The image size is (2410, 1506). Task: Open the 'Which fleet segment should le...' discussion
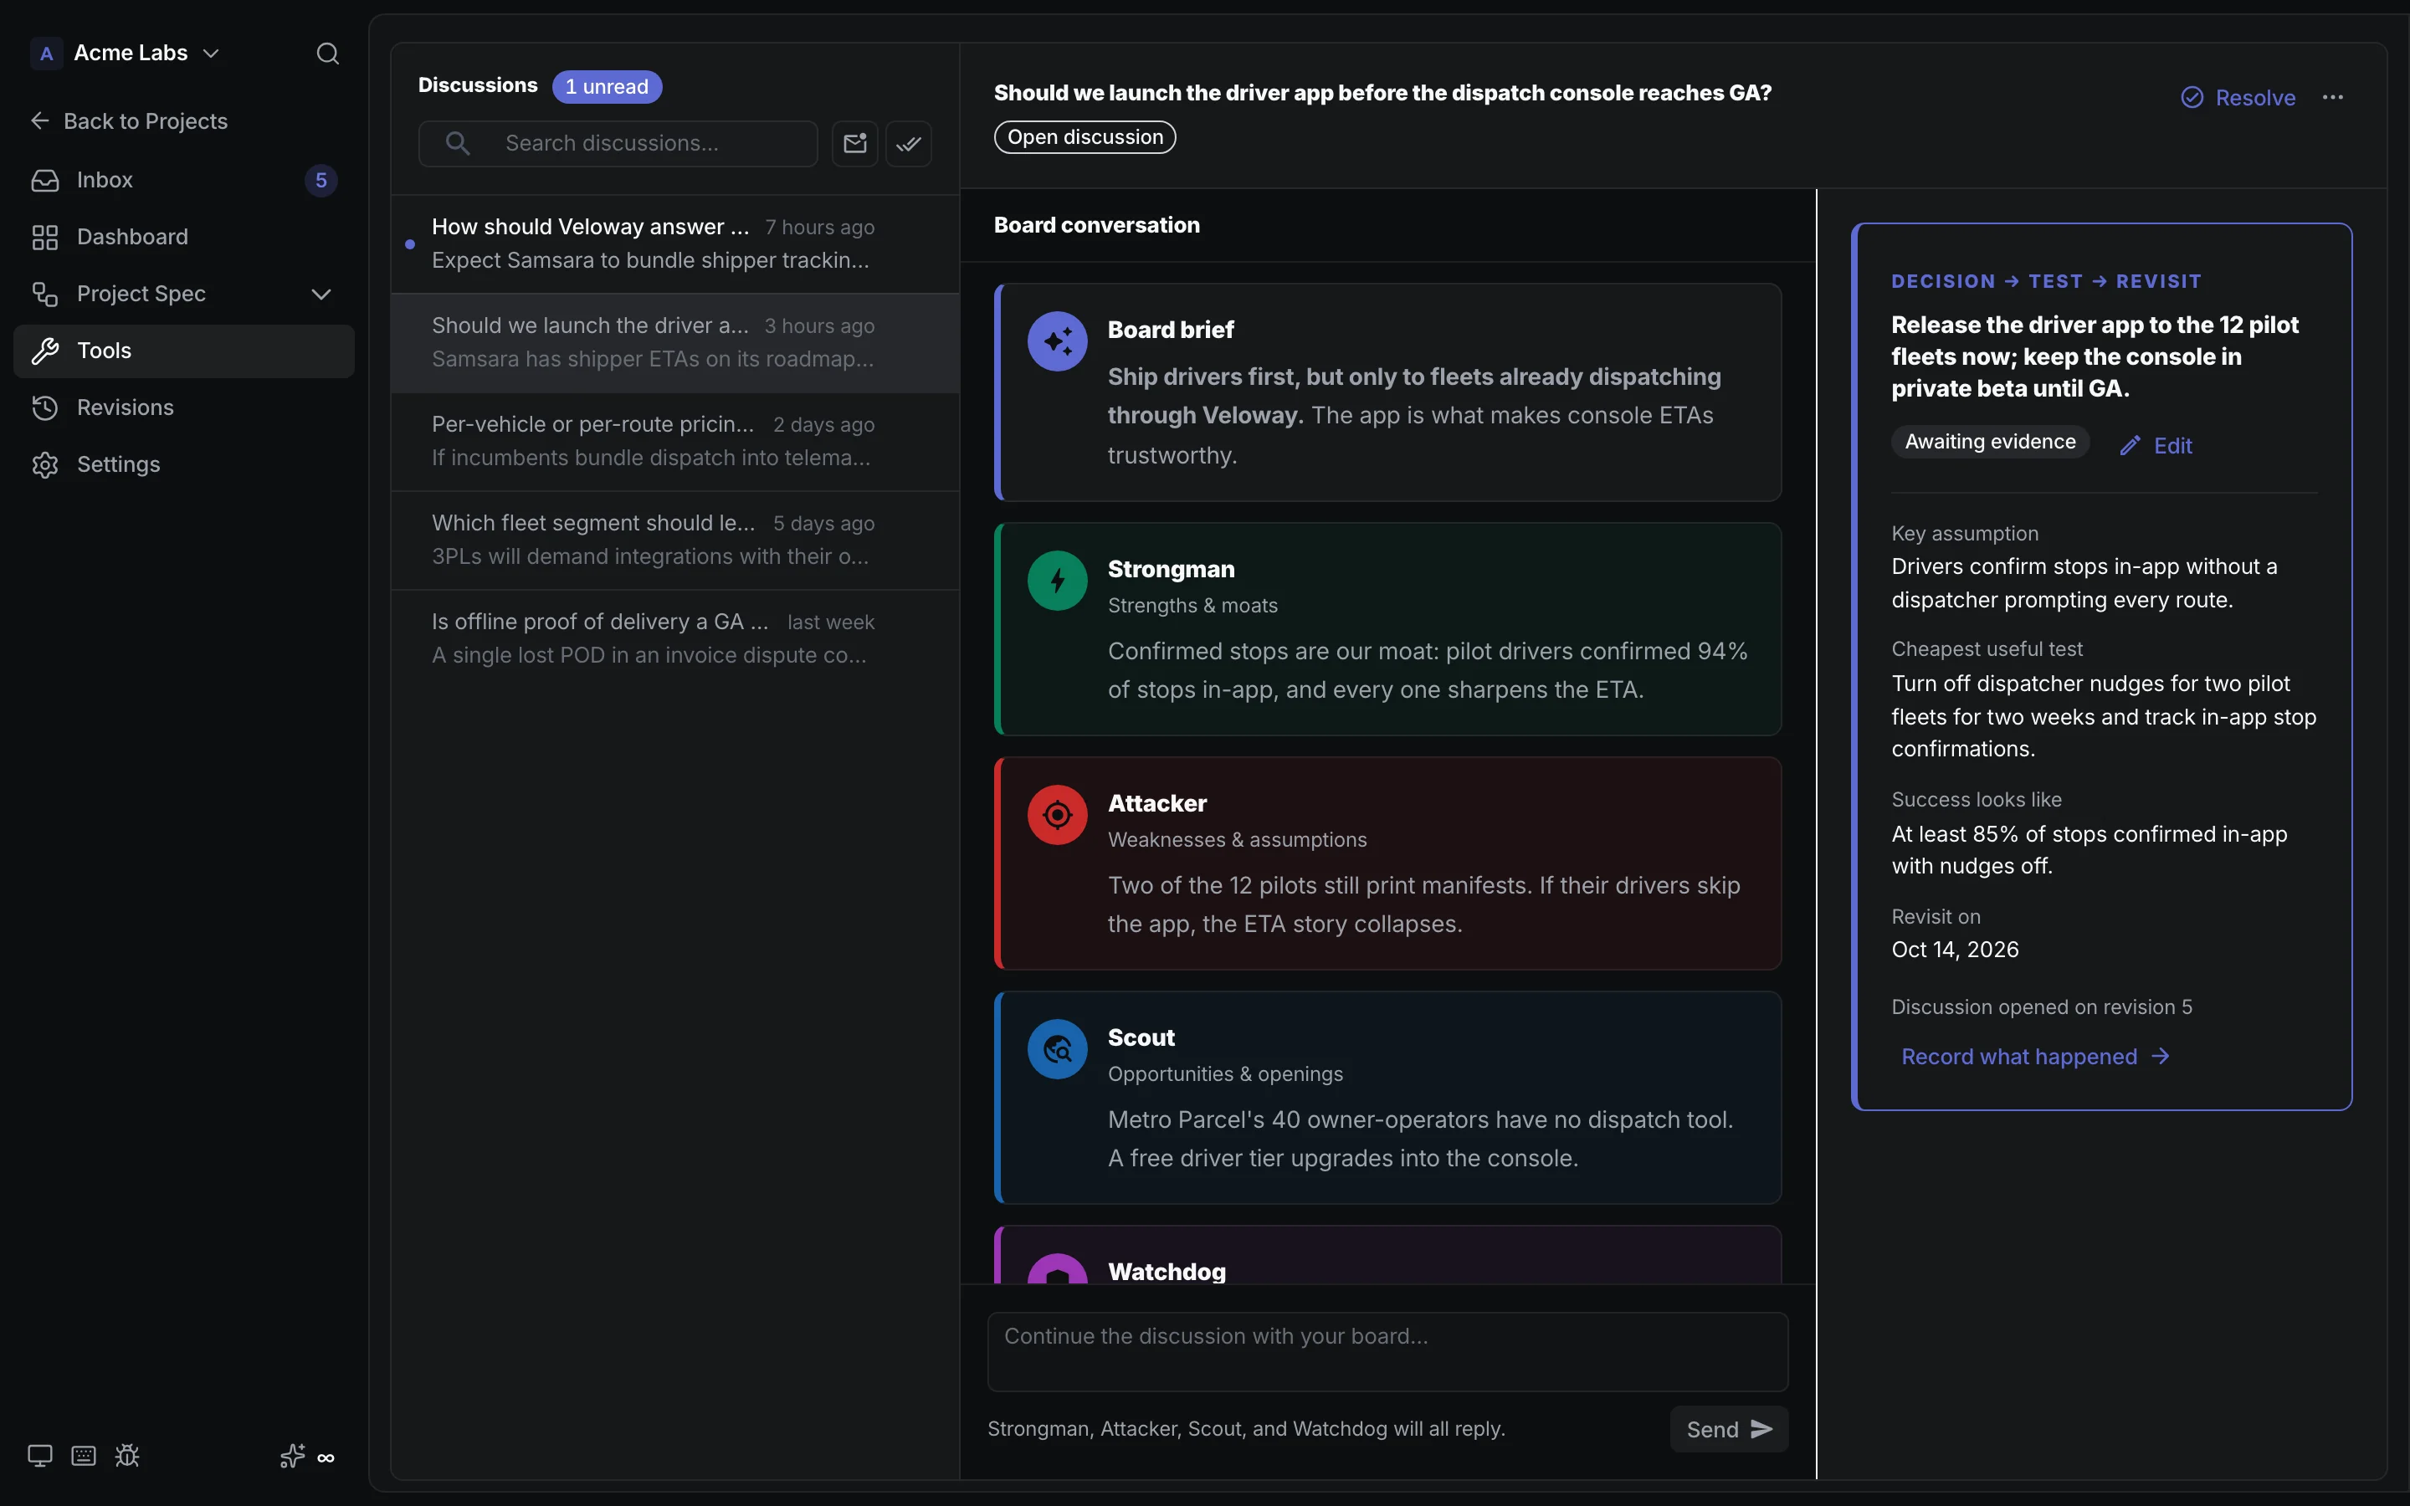click(675, 540)
